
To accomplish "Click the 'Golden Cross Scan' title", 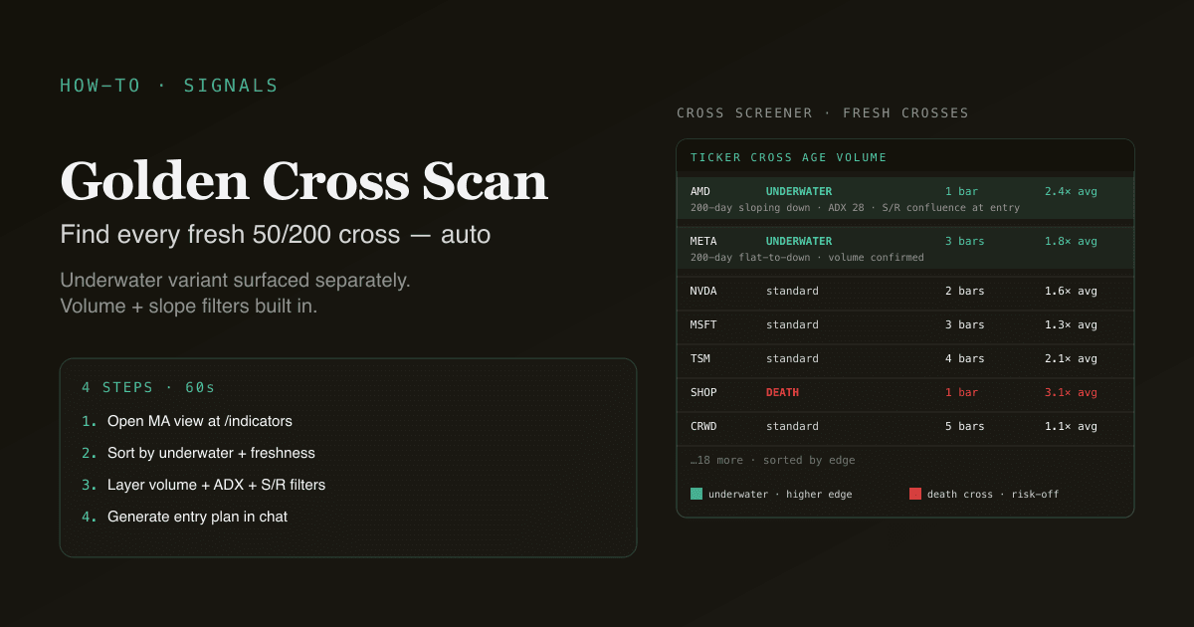I will coord(304,181).
